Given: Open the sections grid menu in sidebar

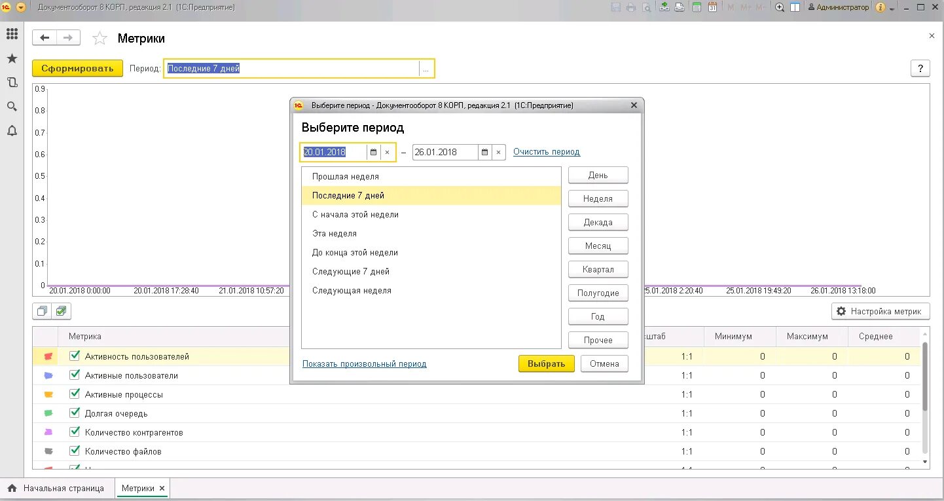Looking at the screenshot, I should pyautogui.click(x=12, y=34).
